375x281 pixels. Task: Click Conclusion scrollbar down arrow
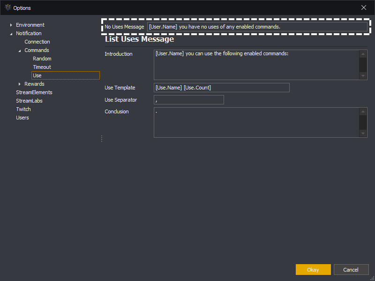(x=363, y=133)
